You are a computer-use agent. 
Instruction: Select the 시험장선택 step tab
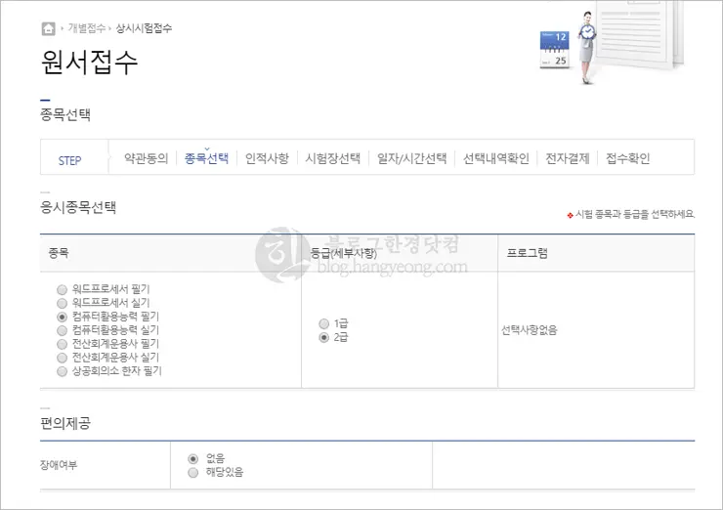(333, 158)
